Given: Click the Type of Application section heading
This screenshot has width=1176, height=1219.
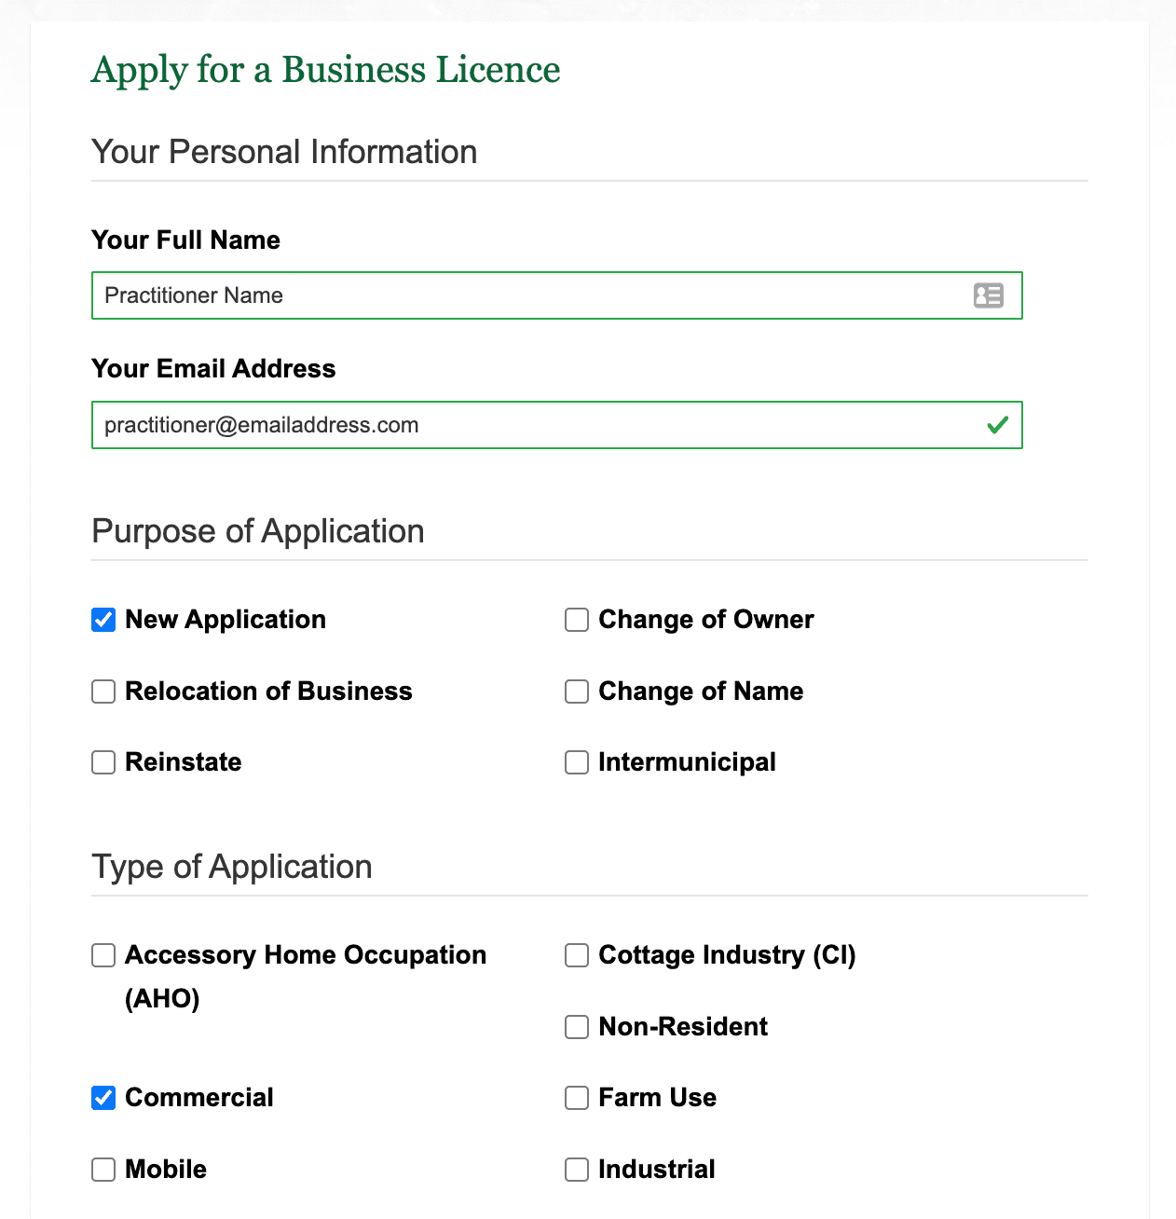Looking at the screenshot, I should point(232,867).
